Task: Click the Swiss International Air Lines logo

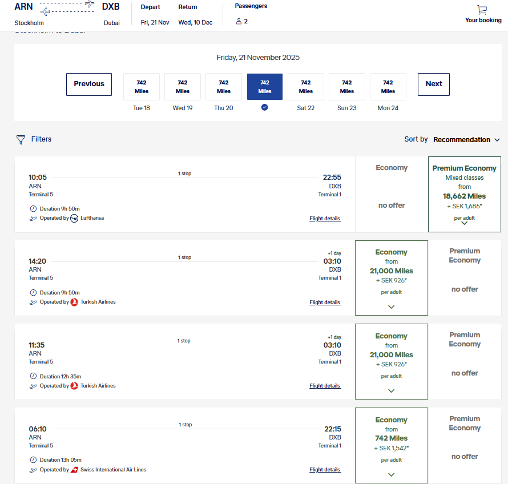Action: tap(74, 470)
